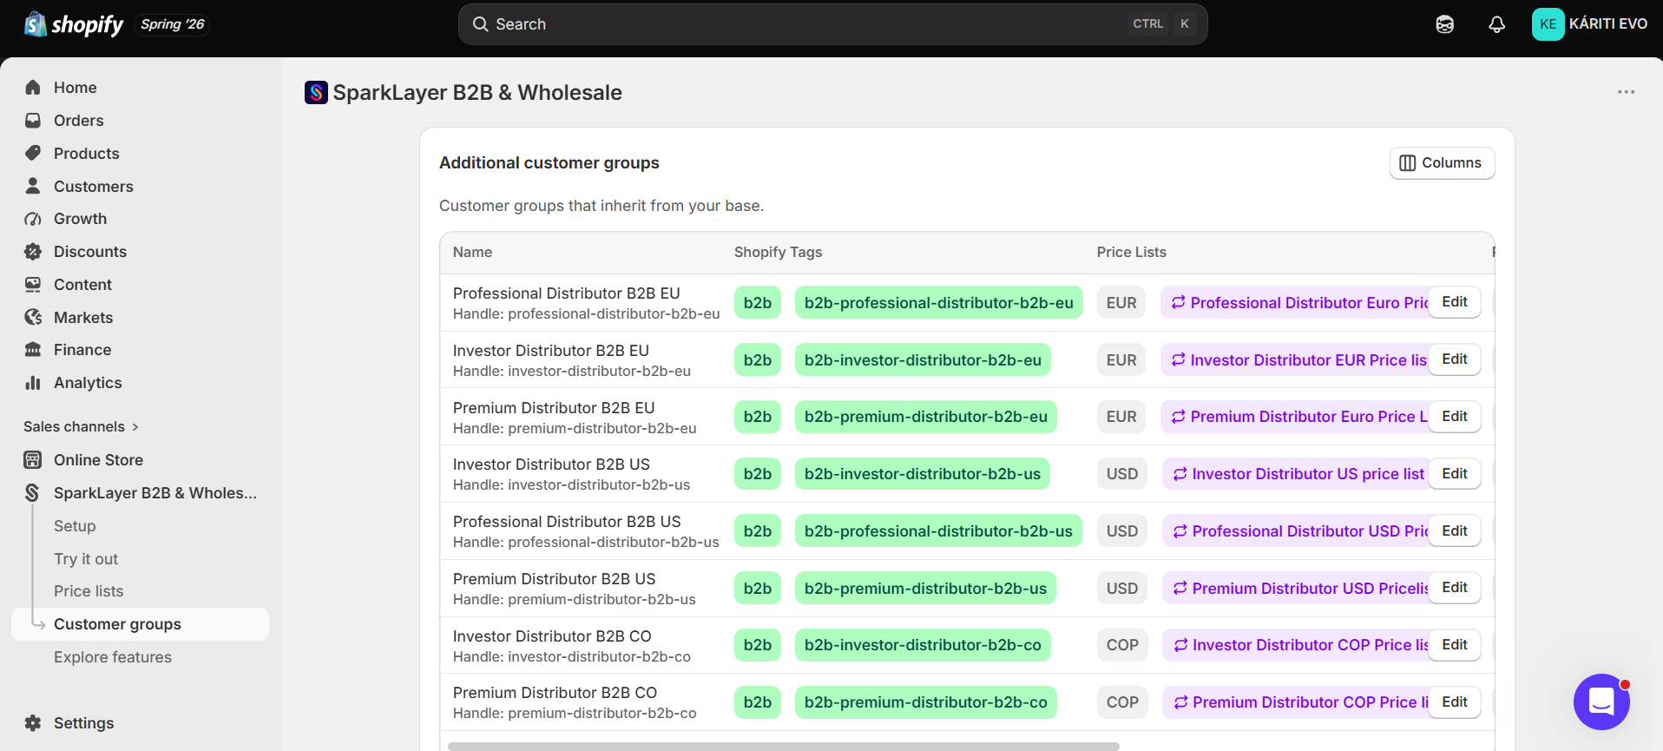The width and height of the screenshot is (1663, 751).
Task: Click the Content image icon
Action: (x=33, y=284)
